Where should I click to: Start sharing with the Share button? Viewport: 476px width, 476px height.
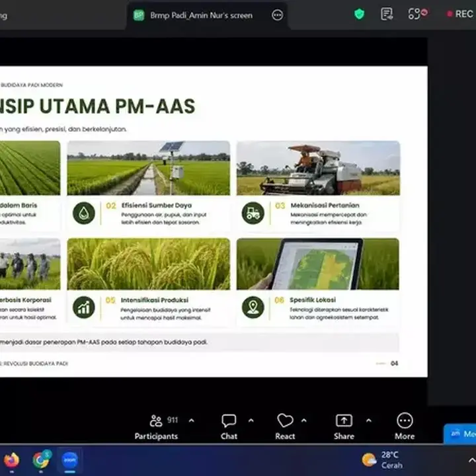[344, 427]
